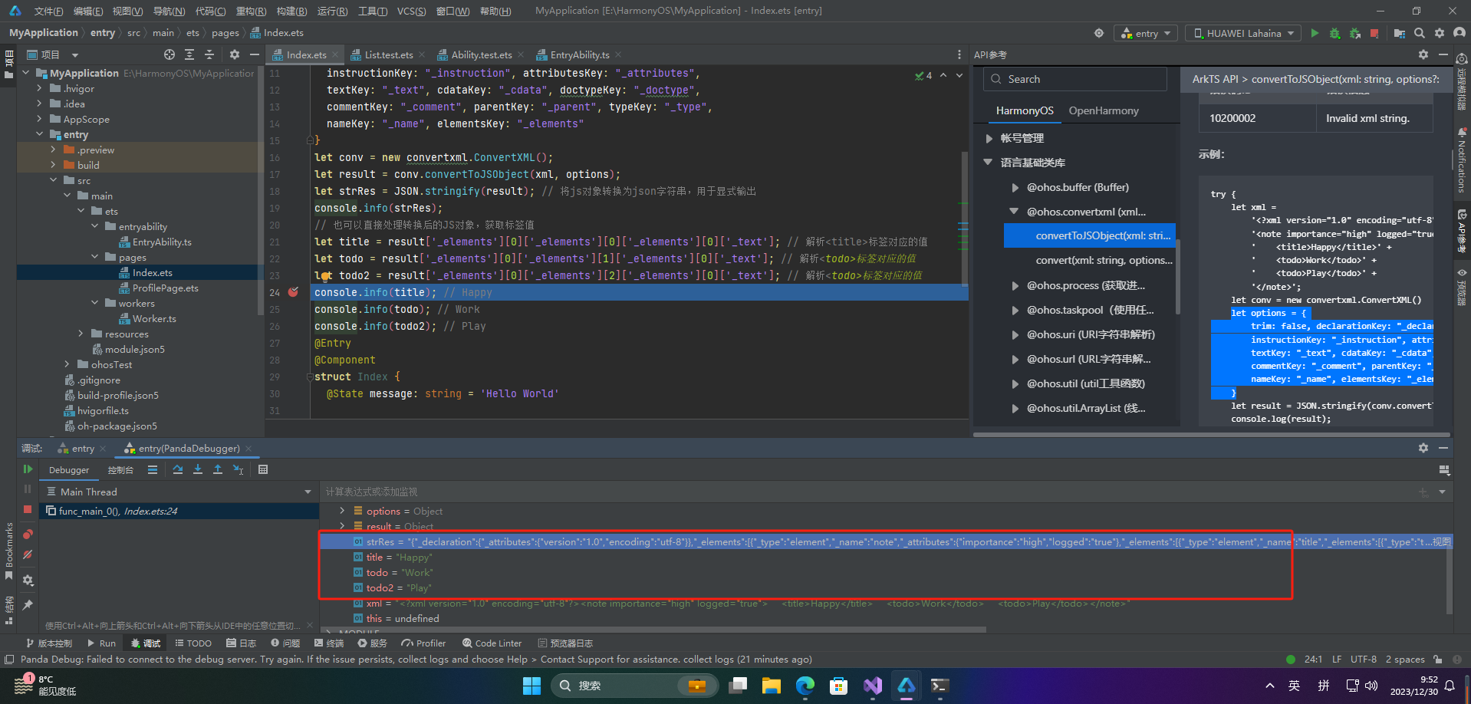Click Step Into icon in debugger toolbar
The image size is (1471, 704).
pos(198,469)
